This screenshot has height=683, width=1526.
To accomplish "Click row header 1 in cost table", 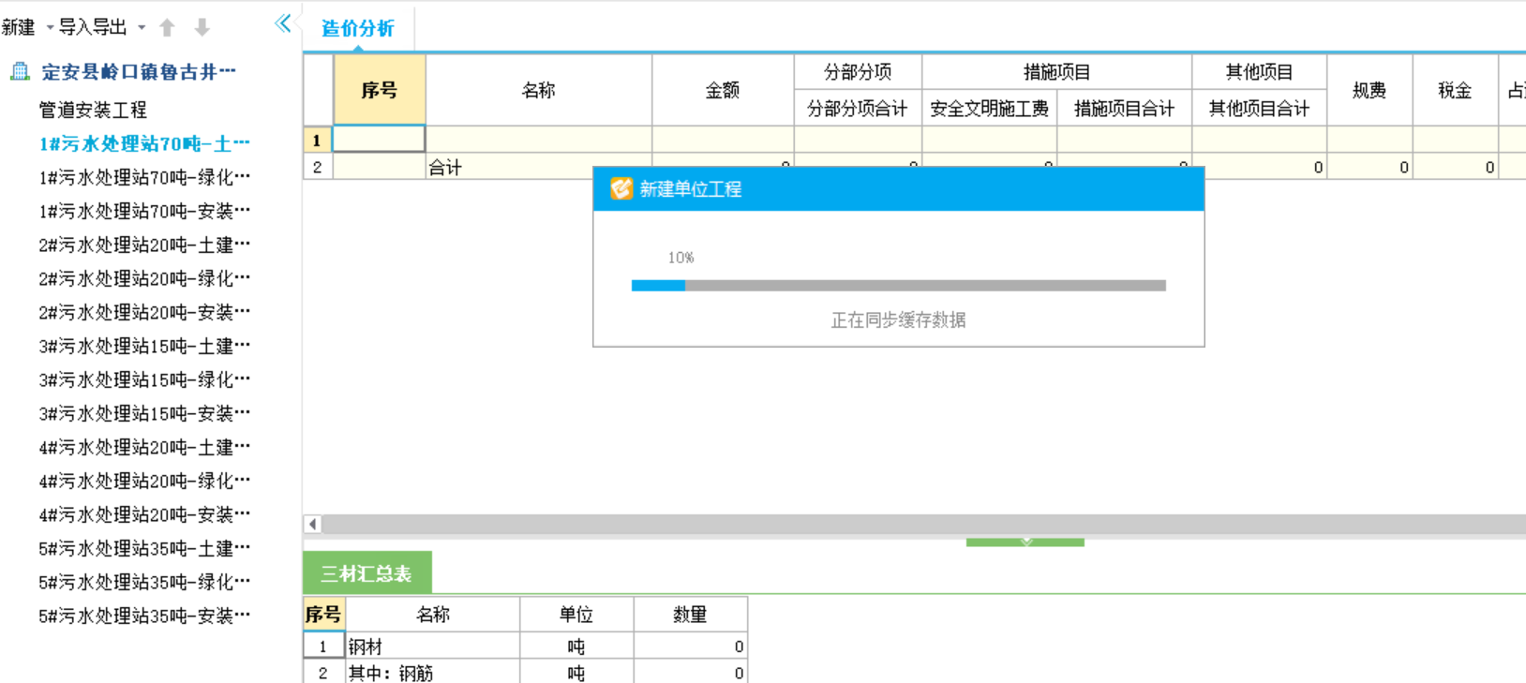I will pyautogui.click(x=318, y=140).
